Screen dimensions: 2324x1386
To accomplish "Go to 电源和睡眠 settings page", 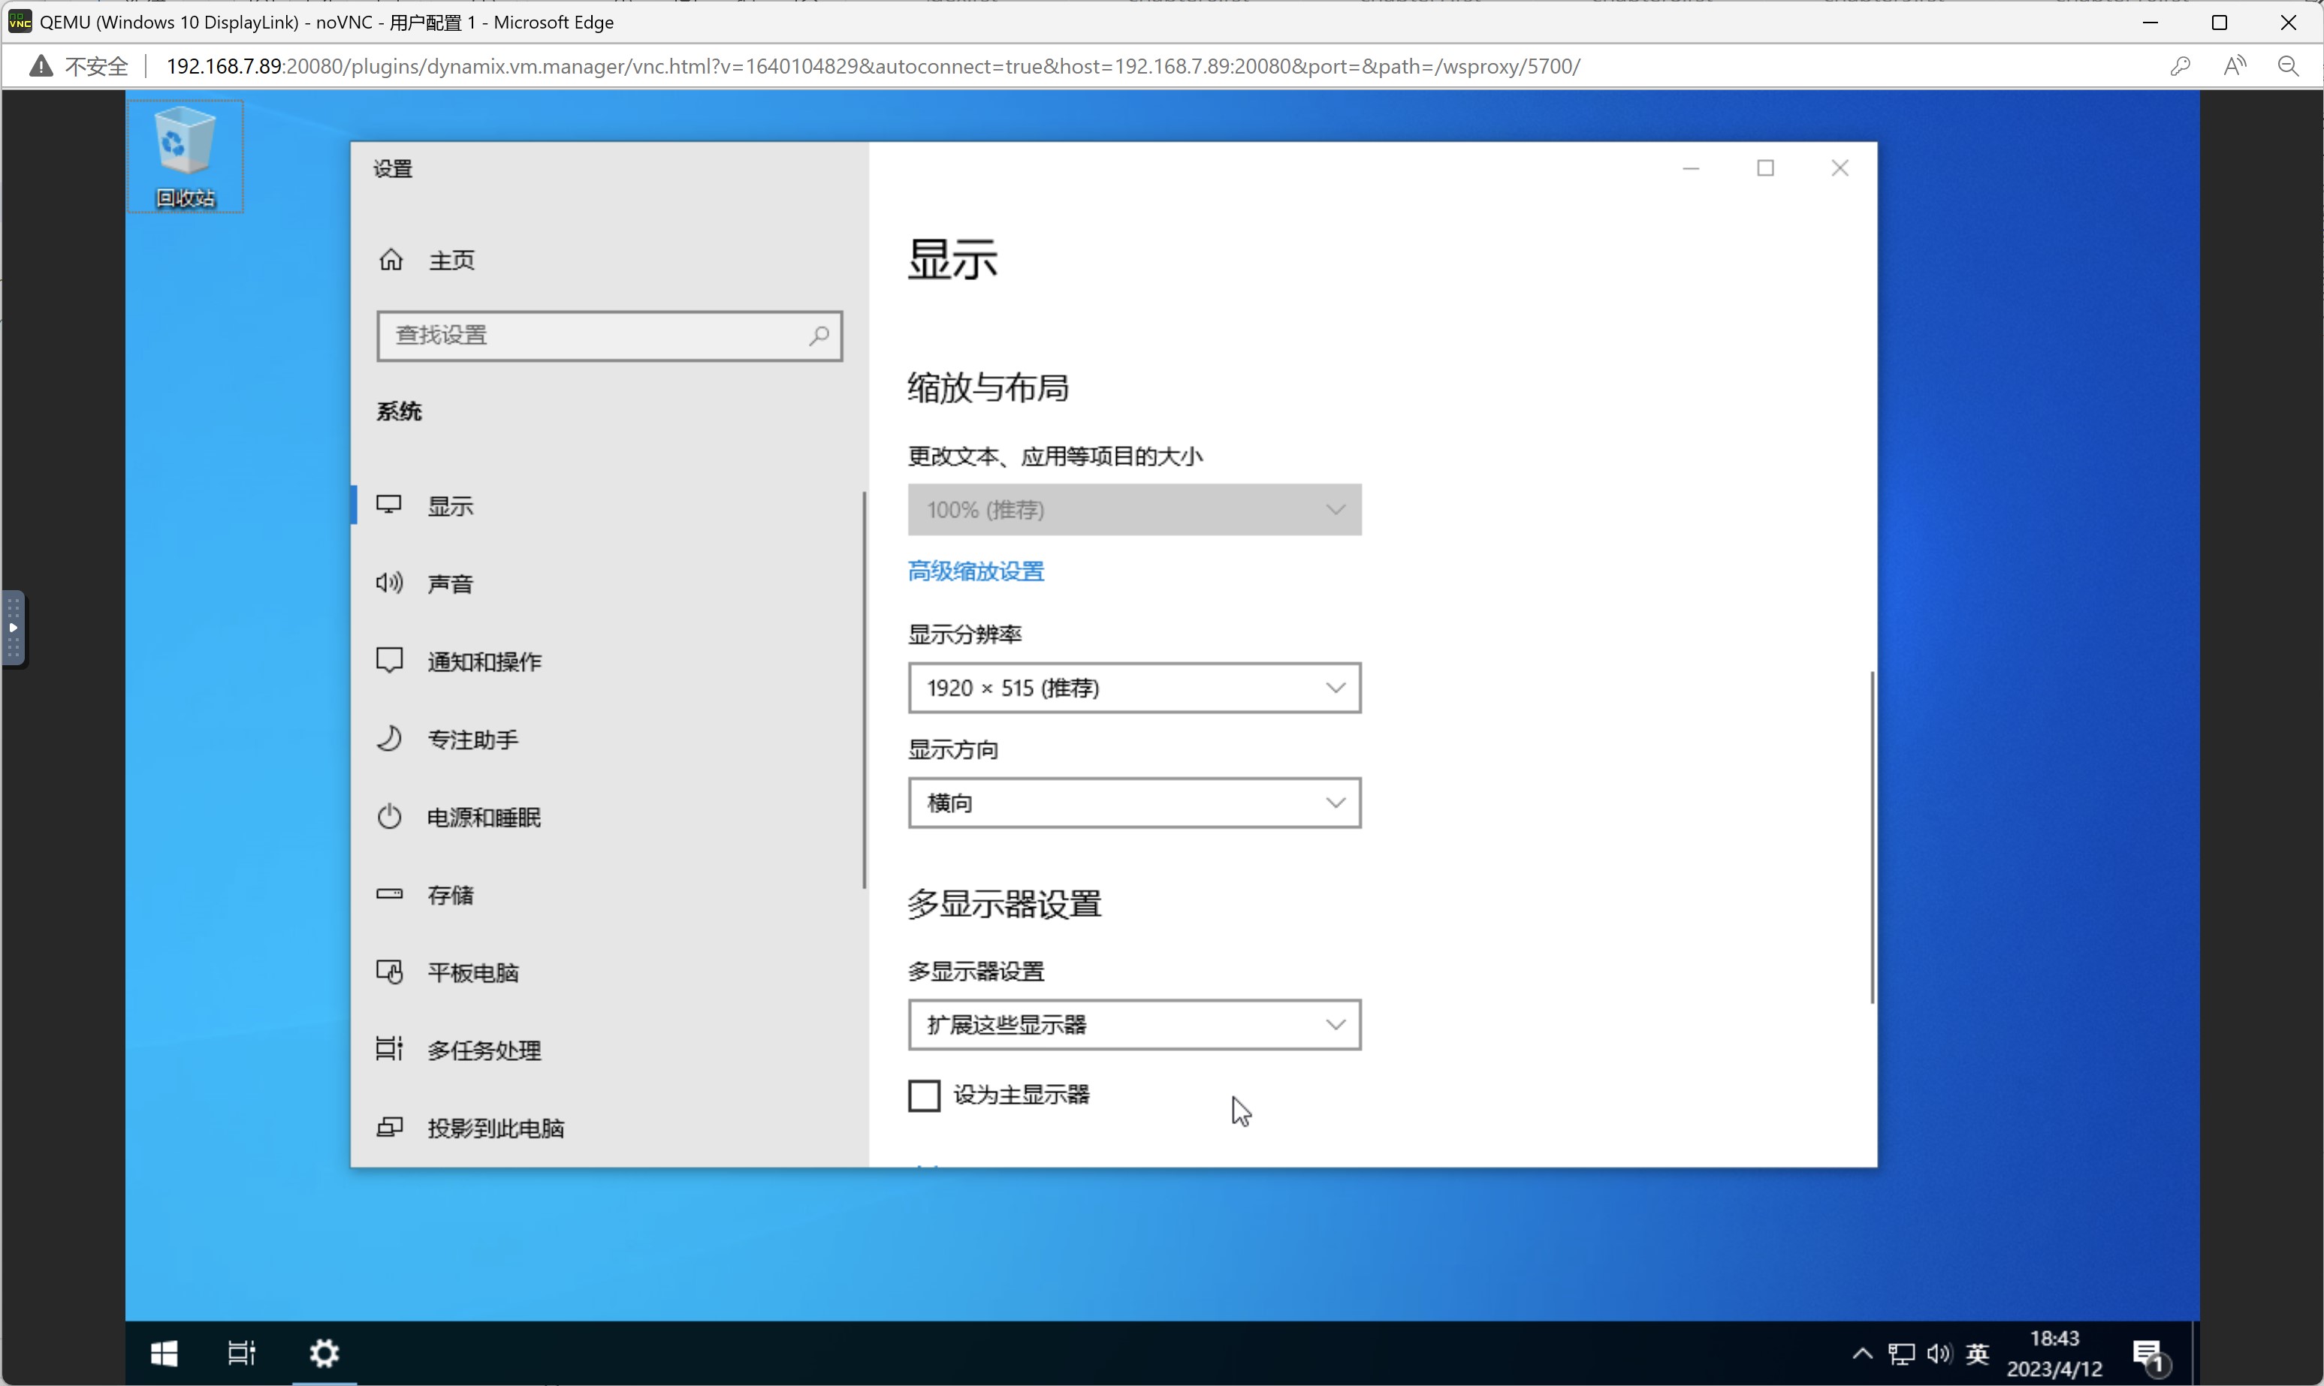I will pyautogui.click(x=483, y=817).
